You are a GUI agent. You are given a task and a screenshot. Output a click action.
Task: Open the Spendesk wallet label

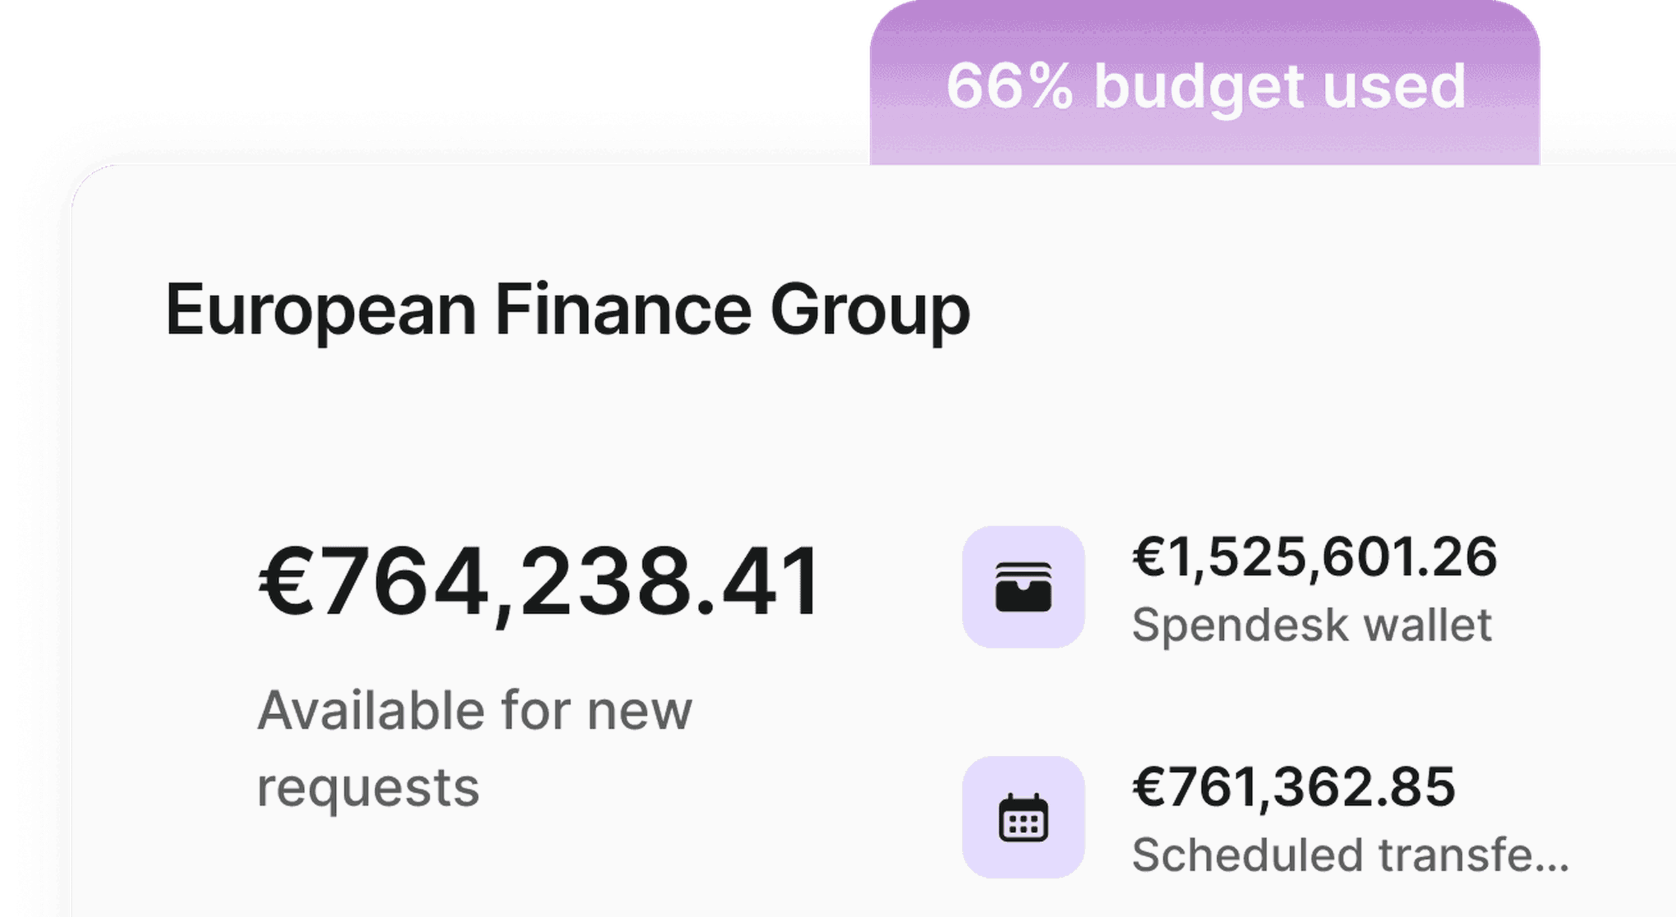point(1311,625)
